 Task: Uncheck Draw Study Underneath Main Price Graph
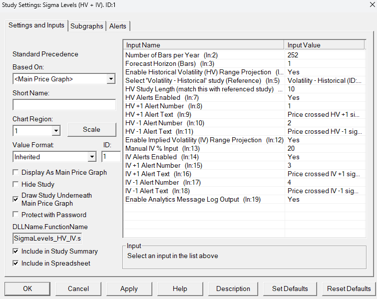15,199
